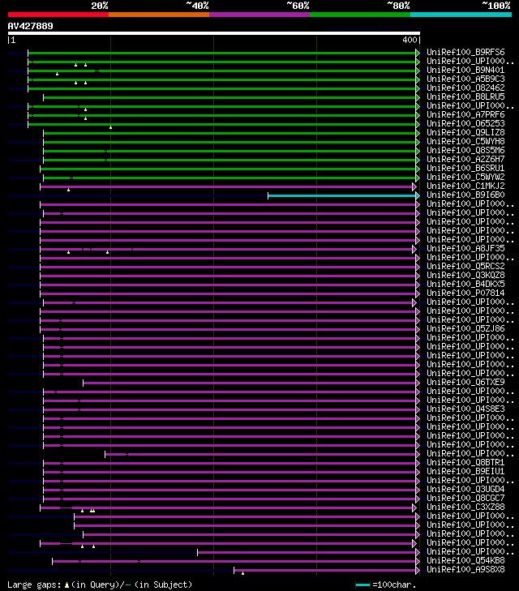Select the UniRef100_O65253 label
This screenshot has width=519, height=591.
pos(465,123)
